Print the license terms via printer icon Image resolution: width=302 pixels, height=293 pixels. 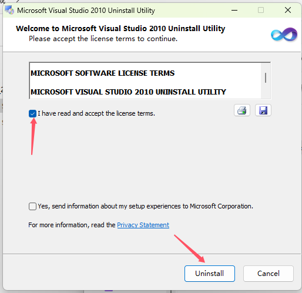[242, 110]
